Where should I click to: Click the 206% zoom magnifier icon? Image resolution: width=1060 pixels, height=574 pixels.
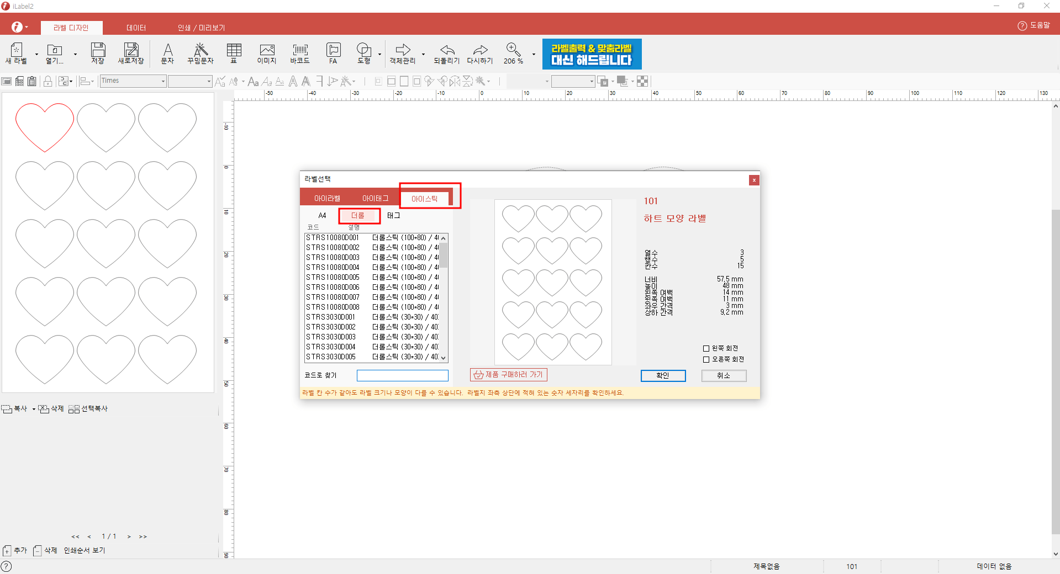[513, 50]
